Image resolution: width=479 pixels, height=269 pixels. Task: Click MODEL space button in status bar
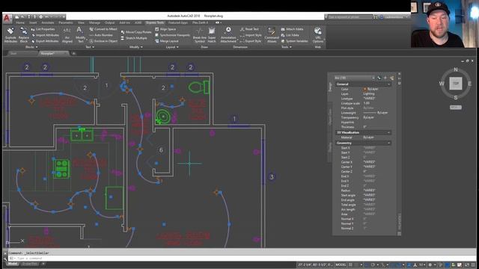[x=341, y=265]
